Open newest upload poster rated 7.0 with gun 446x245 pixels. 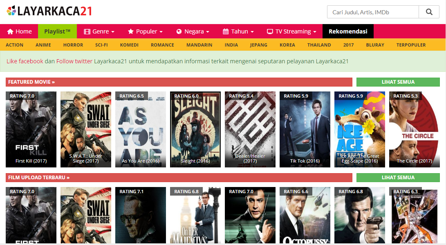(x=250, y=215)
